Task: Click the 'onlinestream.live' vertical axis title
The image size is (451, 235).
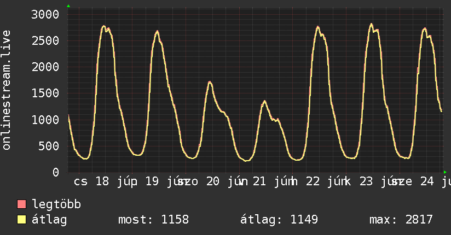Action: (7, 90)
